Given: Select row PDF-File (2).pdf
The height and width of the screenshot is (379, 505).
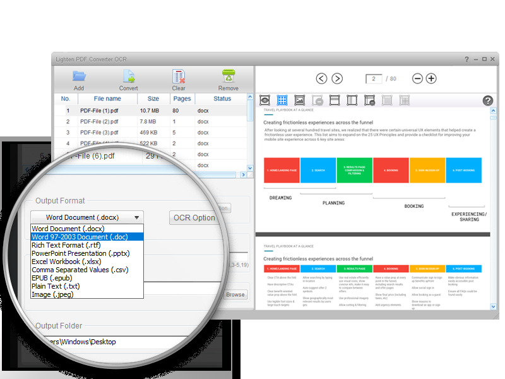Looking at the screenshot, I should point(150,121).
